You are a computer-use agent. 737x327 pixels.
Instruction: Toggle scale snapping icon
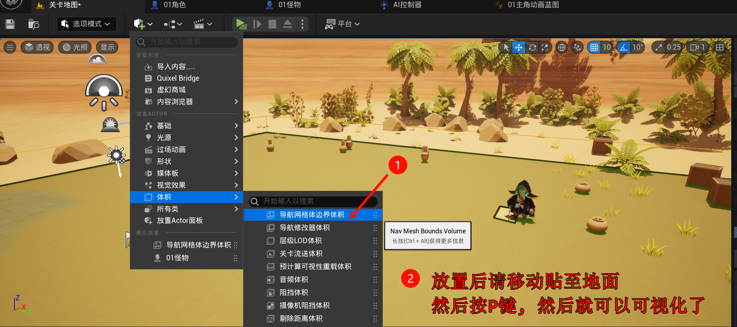[659, 47]
